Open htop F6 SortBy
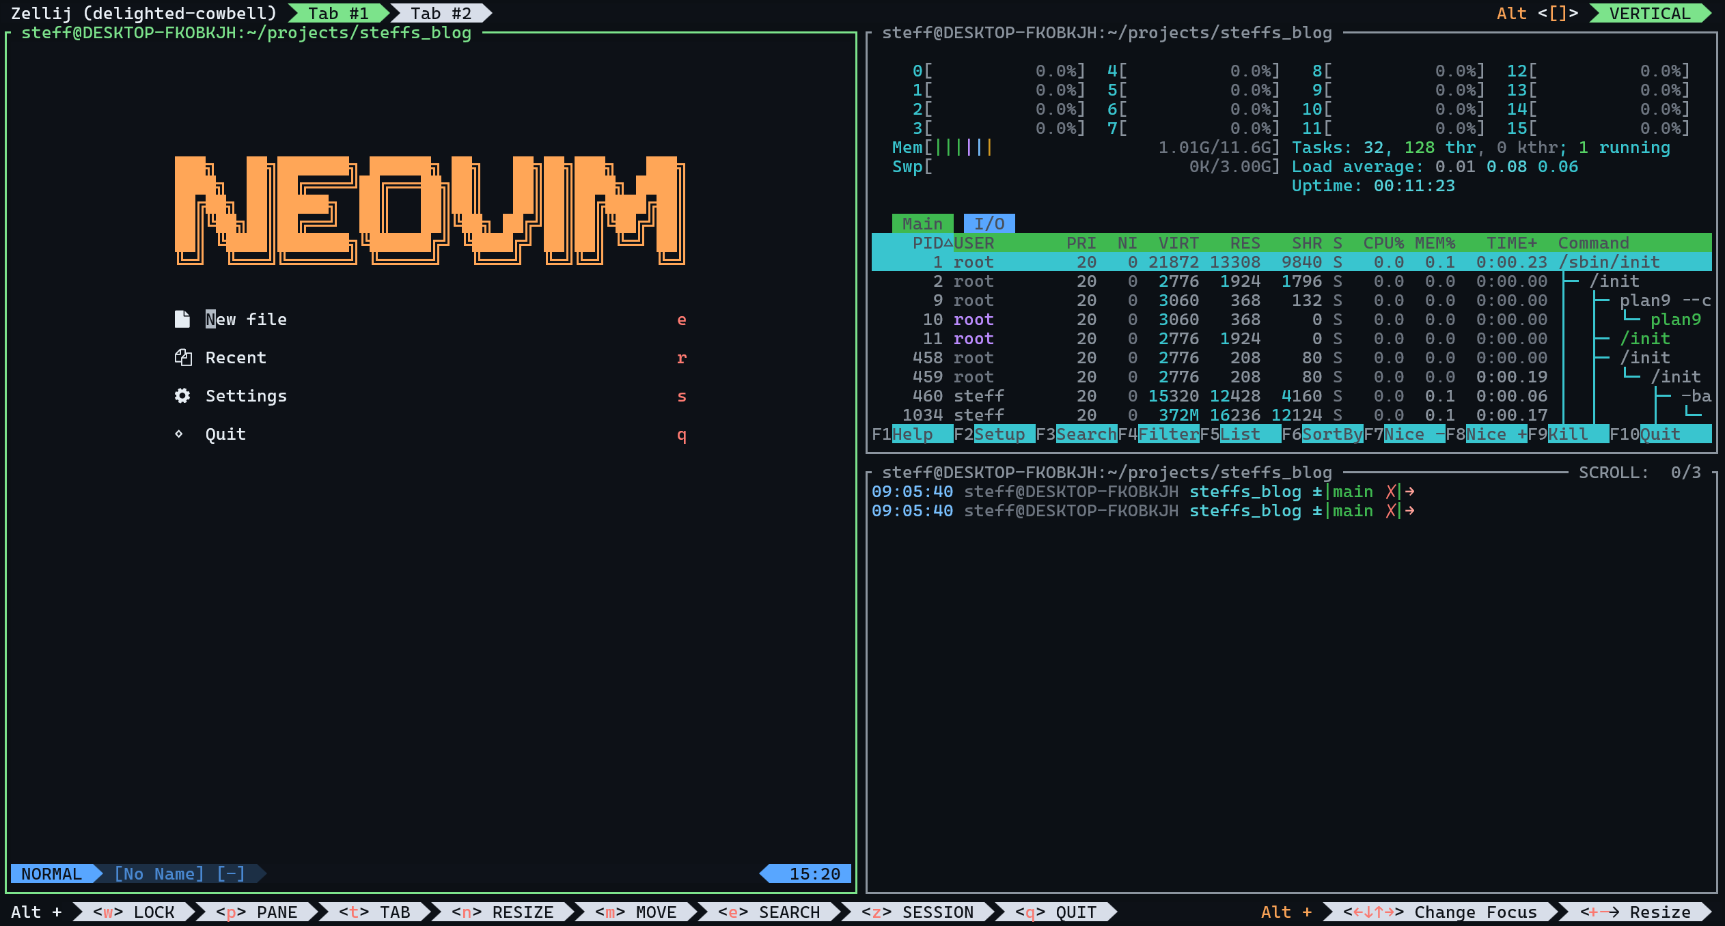1725x926 pixels. pyautogui.click(x=1323, y=434)
